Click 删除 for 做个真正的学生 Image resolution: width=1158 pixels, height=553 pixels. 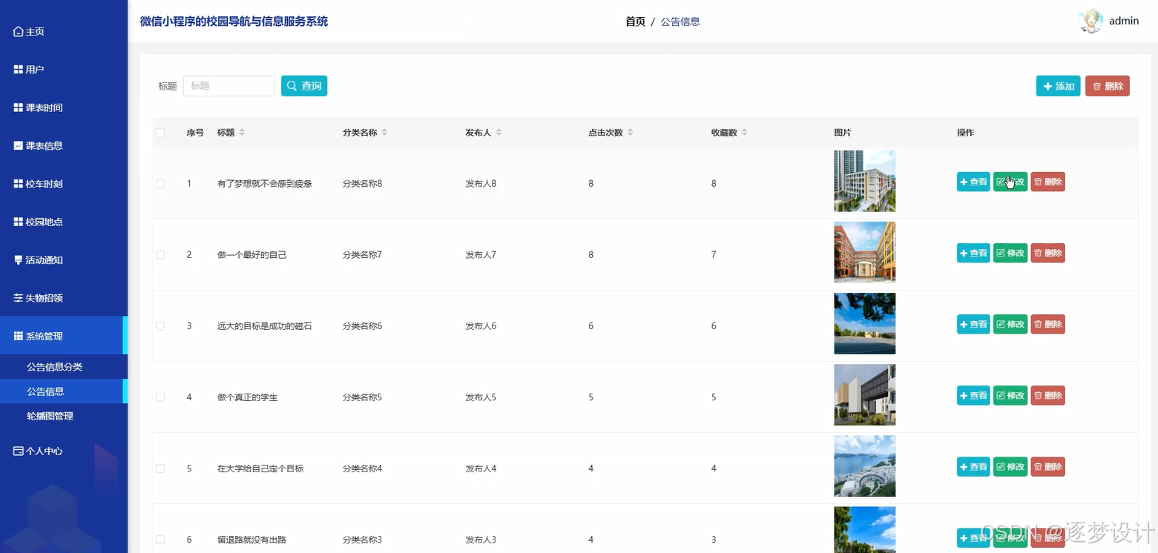[x=1047, y=395]
